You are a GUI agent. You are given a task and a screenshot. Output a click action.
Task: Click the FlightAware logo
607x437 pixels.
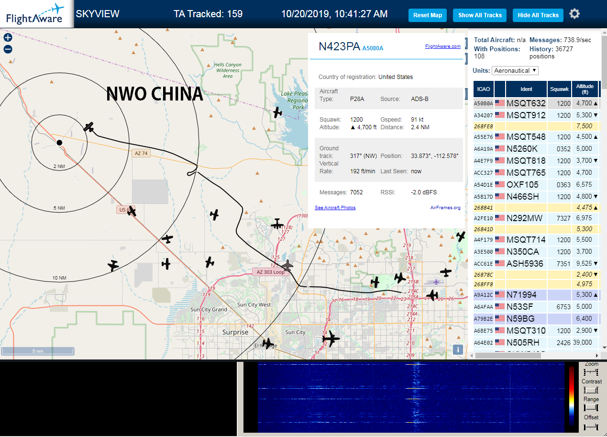click(36, 14)
